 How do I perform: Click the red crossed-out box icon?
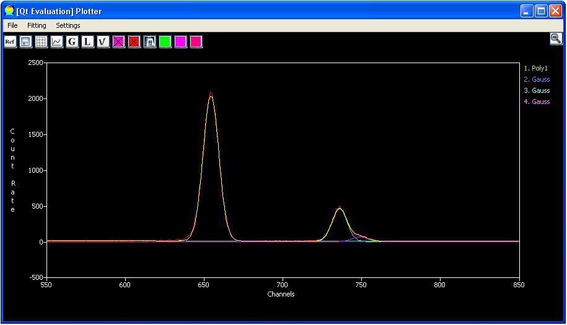tap(134, 42)
